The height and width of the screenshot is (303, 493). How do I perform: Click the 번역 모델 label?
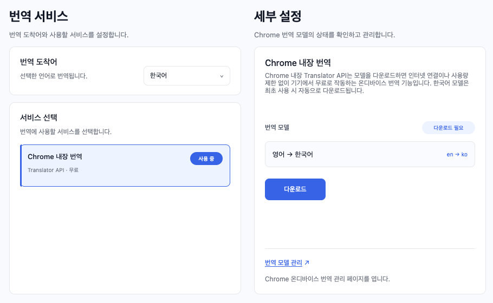[277, 128]
